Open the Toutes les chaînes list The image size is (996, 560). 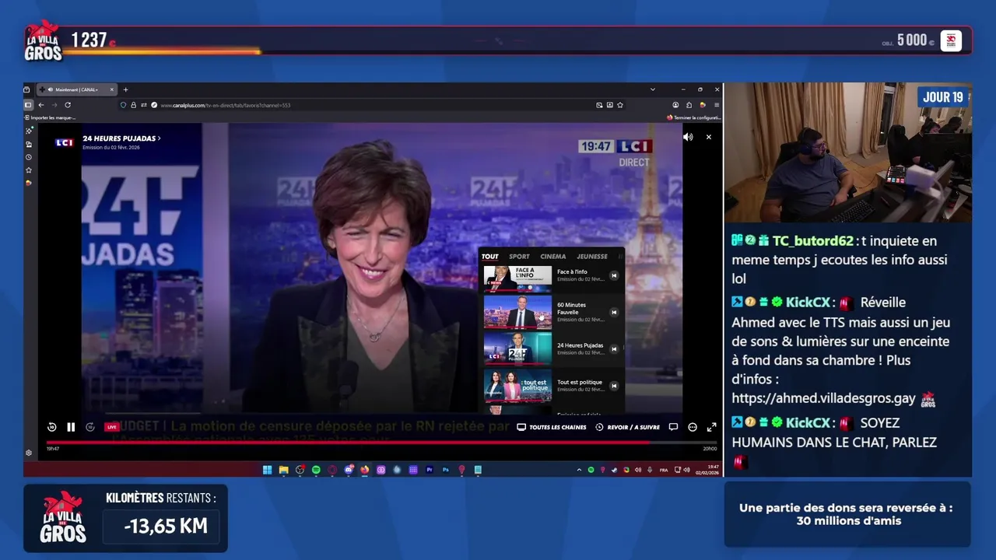click(x=552, y=427)
